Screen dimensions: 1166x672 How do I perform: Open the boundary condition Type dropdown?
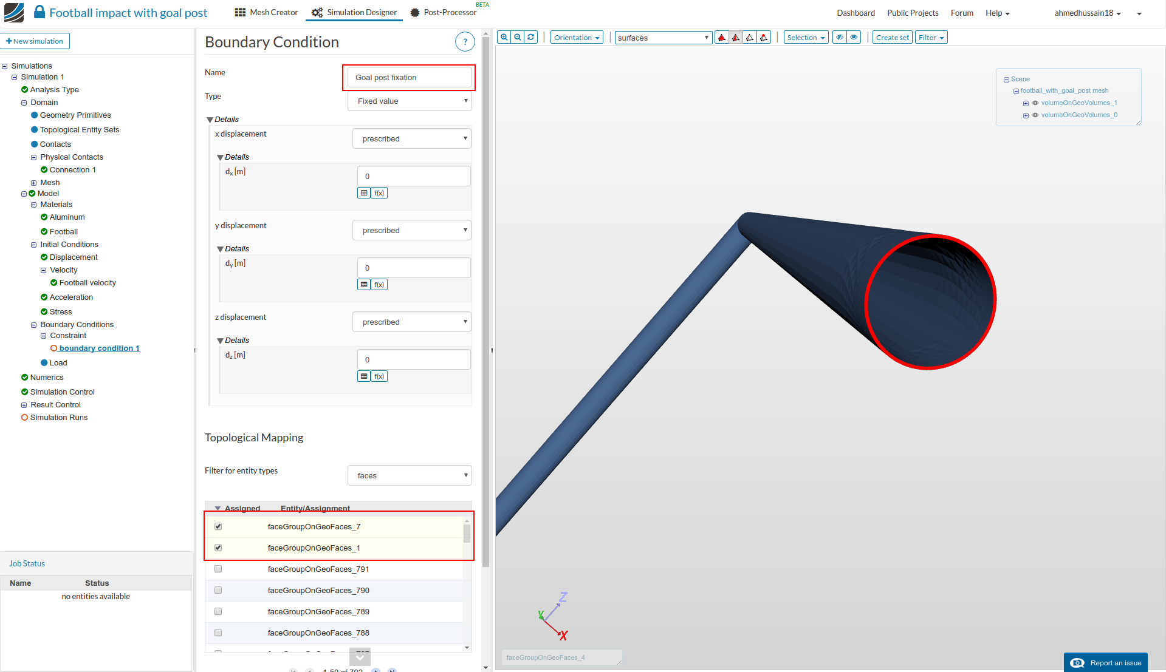410,101
